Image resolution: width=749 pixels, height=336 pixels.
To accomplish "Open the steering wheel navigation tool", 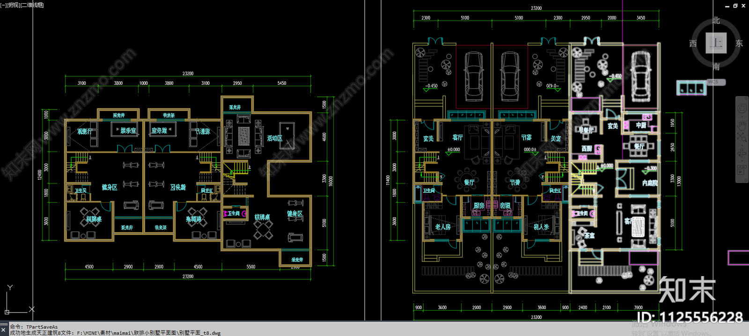I will point(742,109).
